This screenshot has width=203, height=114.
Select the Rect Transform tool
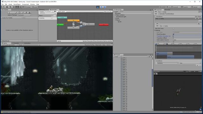[17, 7]
